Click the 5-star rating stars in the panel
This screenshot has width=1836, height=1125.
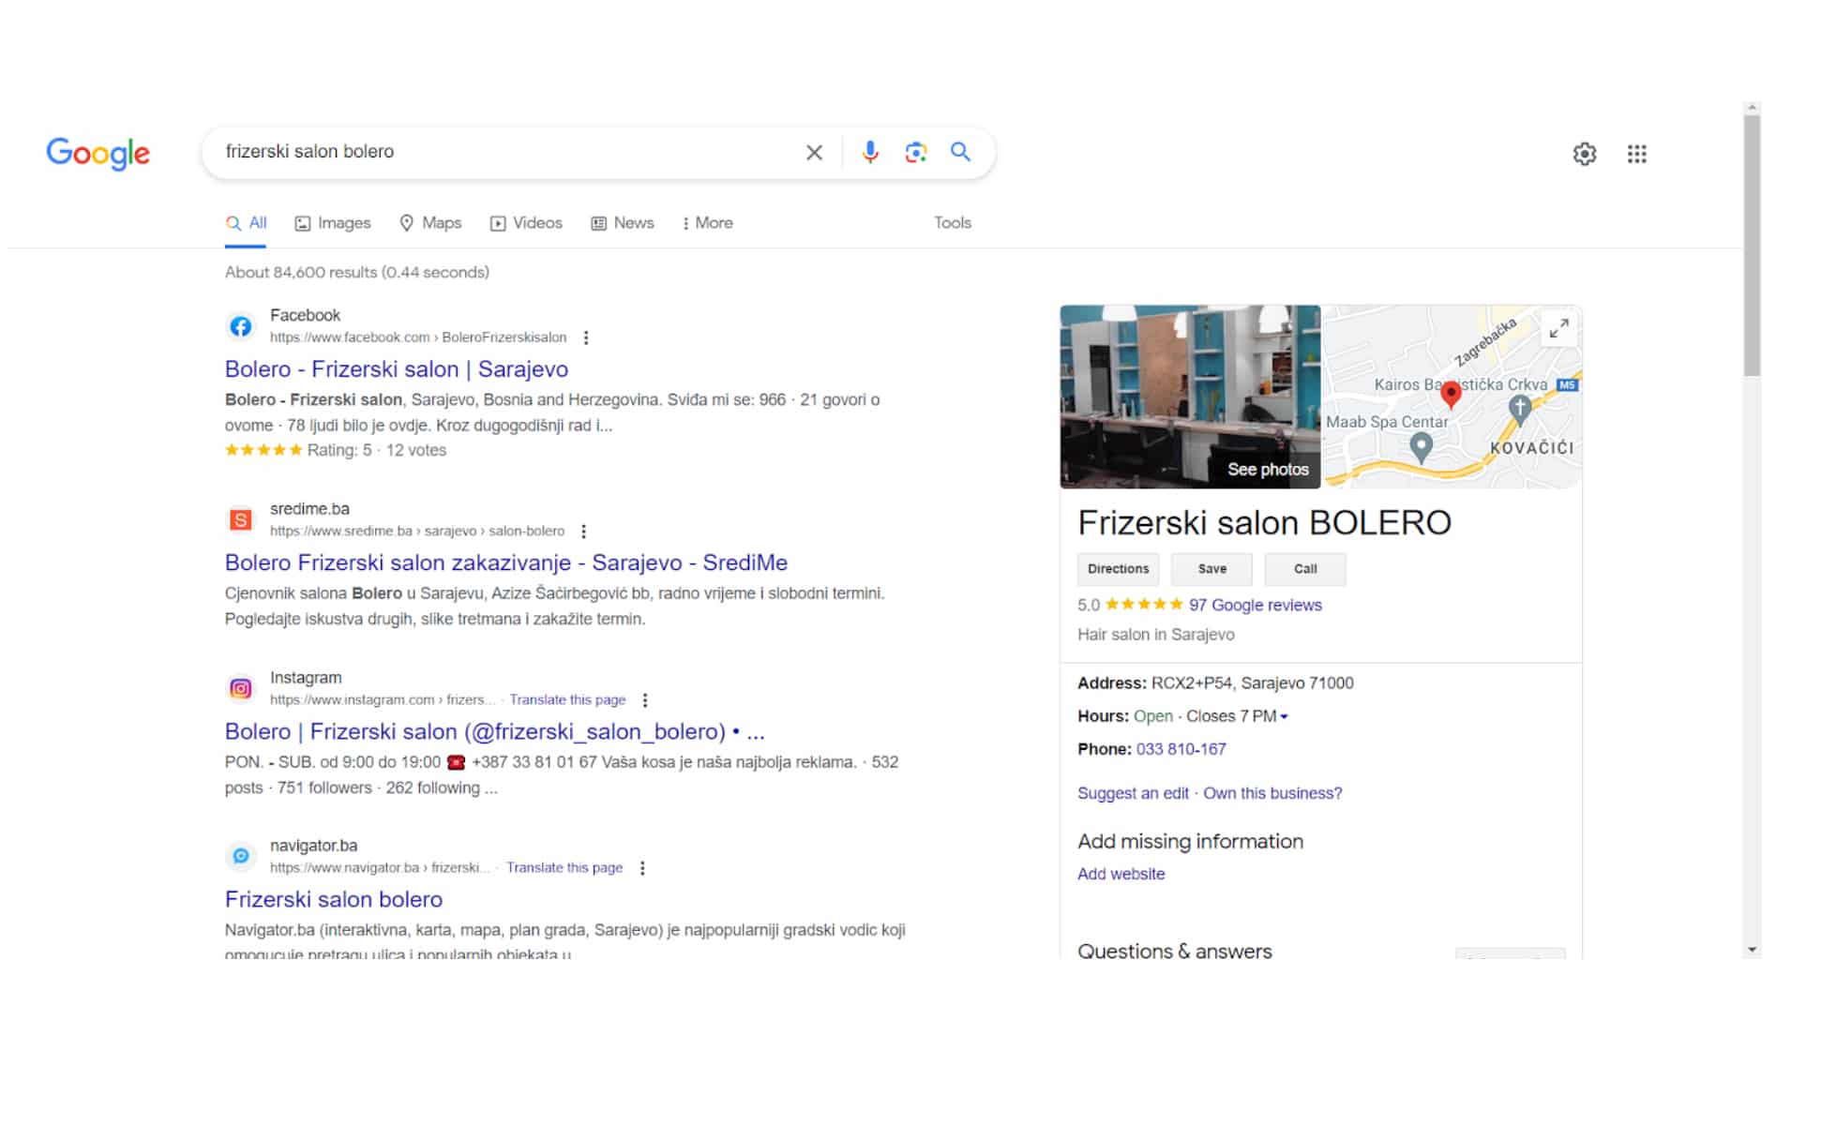pyautogui.click(x=1143, y=605)
